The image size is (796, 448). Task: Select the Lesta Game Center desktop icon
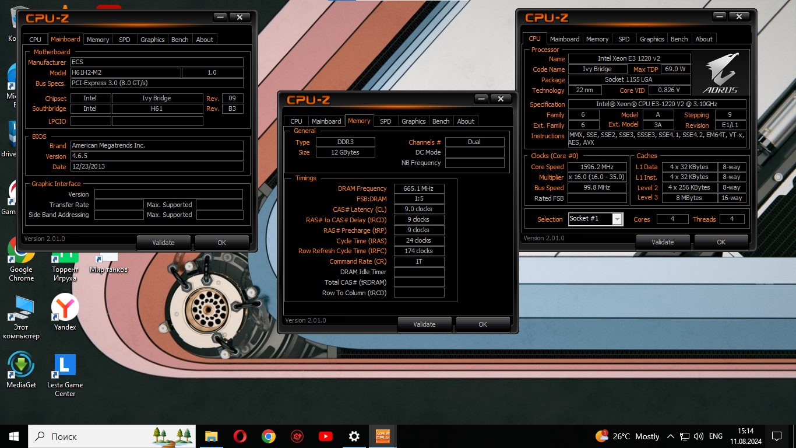pos(65,375)
